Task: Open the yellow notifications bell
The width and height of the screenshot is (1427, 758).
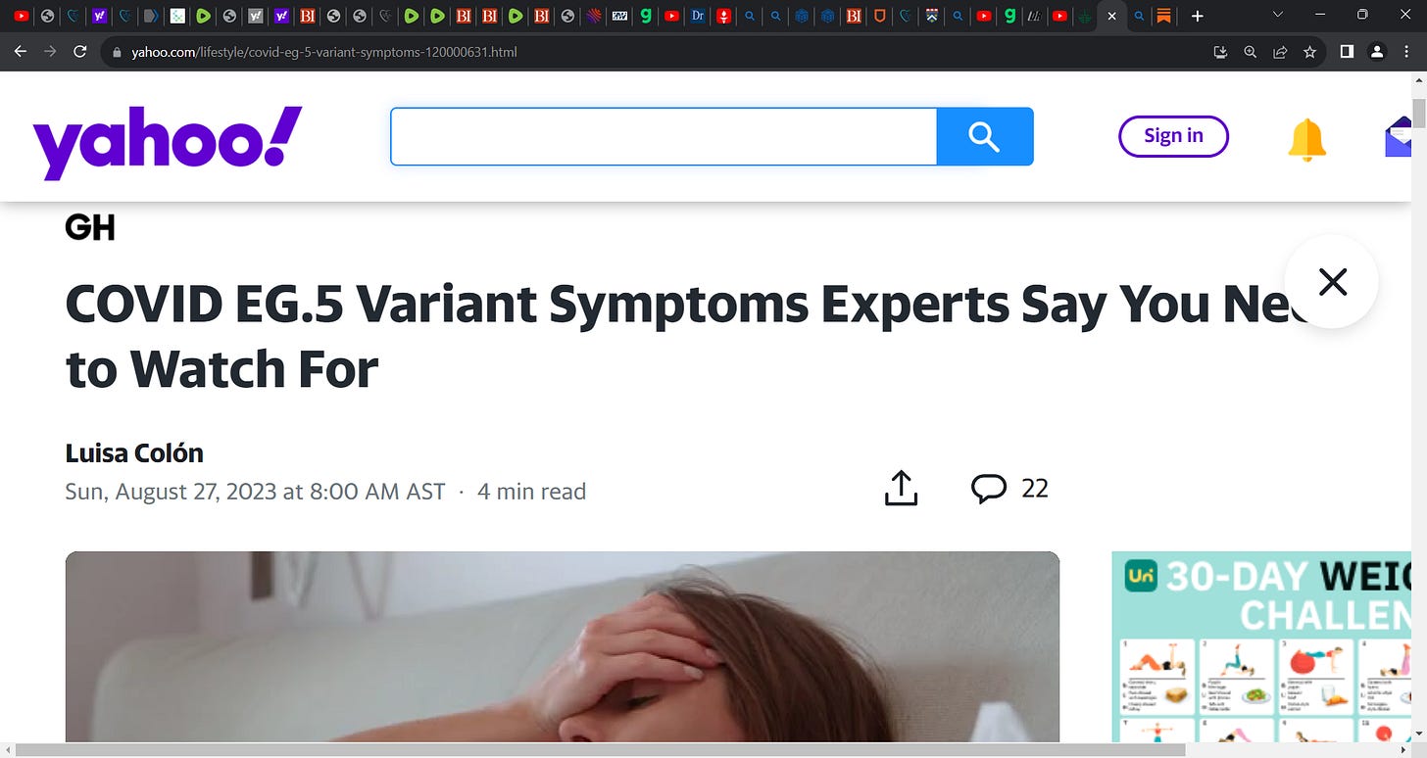Action: pyautogui.click(x=1306, y=139)
